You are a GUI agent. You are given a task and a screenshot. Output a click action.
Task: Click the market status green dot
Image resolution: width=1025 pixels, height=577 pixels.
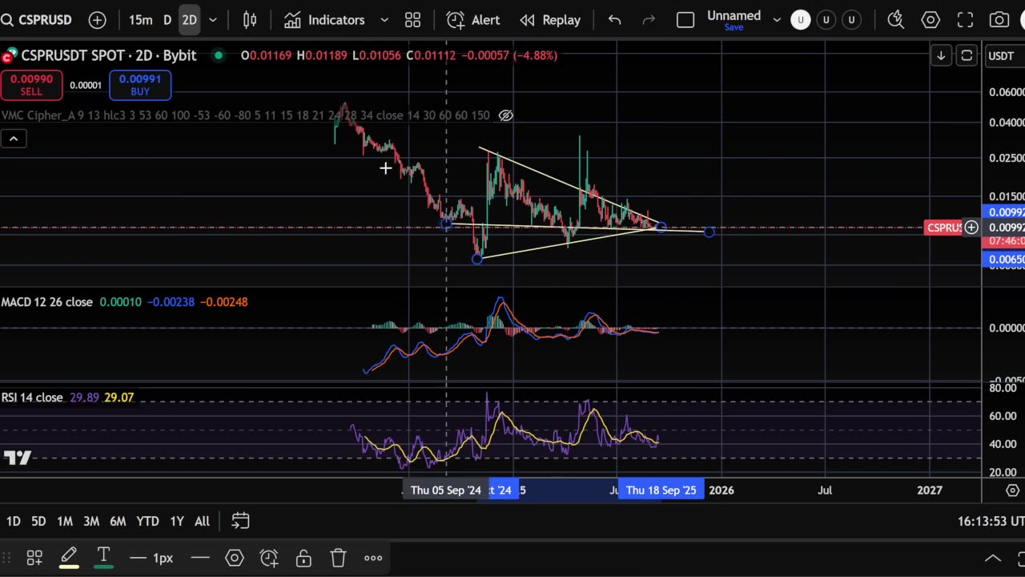218,55
